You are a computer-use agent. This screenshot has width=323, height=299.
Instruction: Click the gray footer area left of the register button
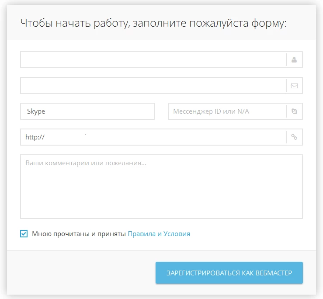tap(81, 273)
